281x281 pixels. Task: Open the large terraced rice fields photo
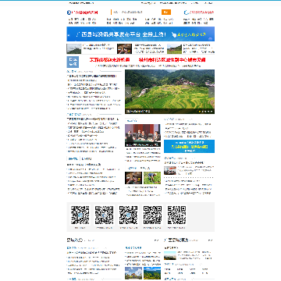(169, 91)
